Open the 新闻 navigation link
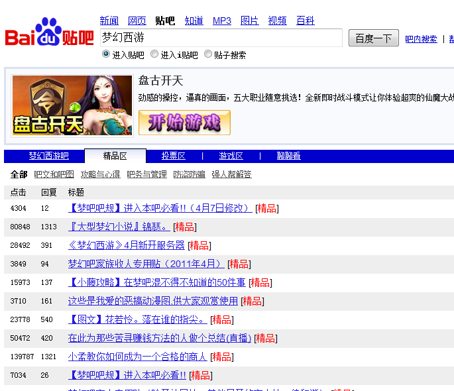Screen dimensions: 454x391 click(109, 21)
